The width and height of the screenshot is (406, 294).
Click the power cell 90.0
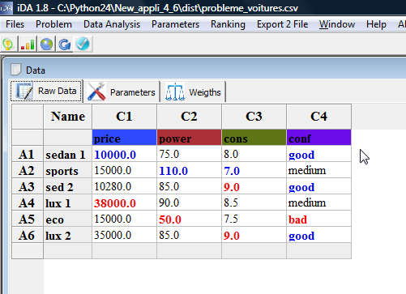[x=190, y=202]
